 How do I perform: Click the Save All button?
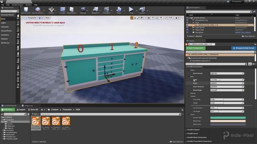(x=33, y=110)
